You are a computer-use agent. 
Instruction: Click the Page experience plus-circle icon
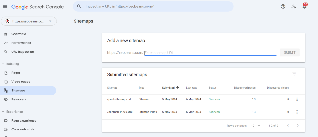coord(6,121)
